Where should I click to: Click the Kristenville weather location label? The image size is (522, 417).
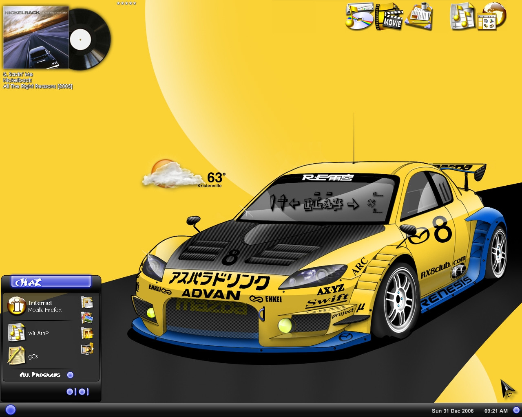(x=210, y=186)
